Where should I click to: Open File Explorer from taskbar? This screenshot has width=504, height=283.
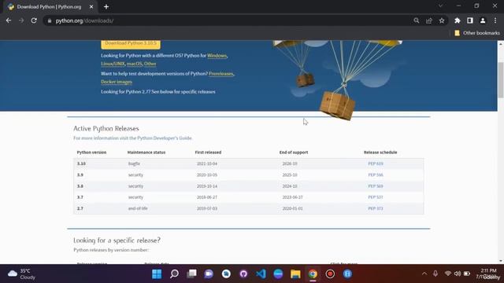pyautogui.click(x=295, y=274)
